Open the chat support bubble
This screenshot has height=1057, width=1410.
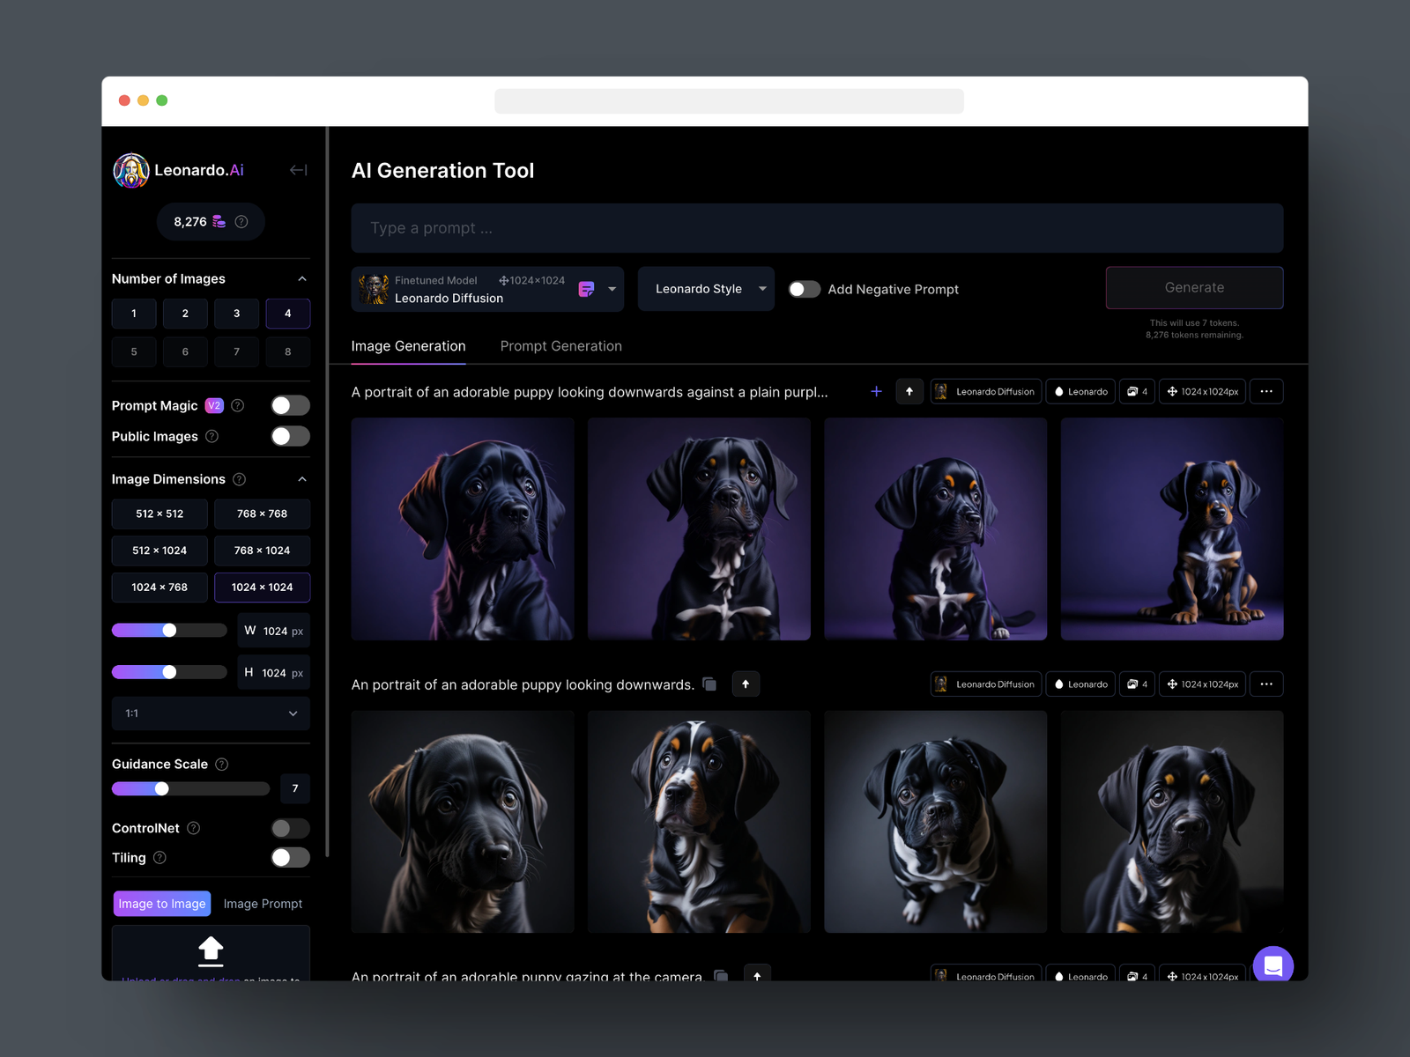tap(1273, 965)
